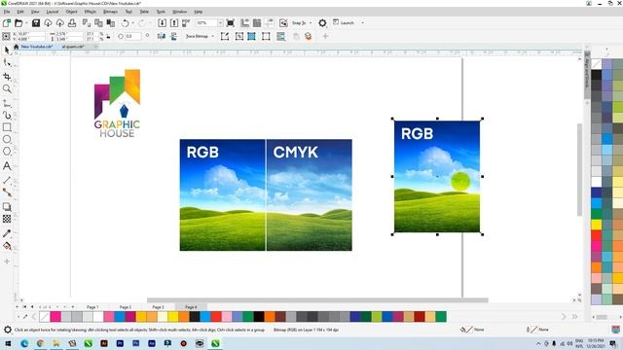This screenshot has width=623, height=350.
Task: Click outline None indicator in status bar
Action: pyautogui.click(x=537, y=330)
